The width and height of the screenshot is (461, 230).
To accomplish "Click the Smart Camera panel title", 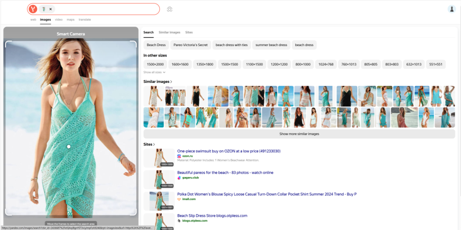I will tap(71, 34).
